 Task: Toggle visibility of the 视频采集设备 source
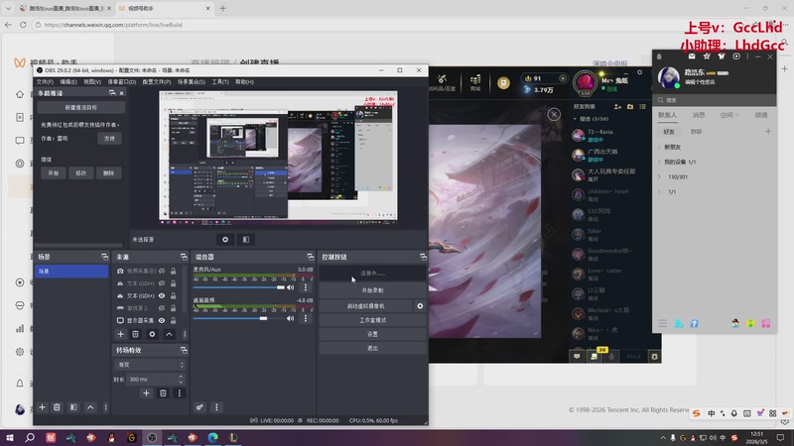point(162,271)
